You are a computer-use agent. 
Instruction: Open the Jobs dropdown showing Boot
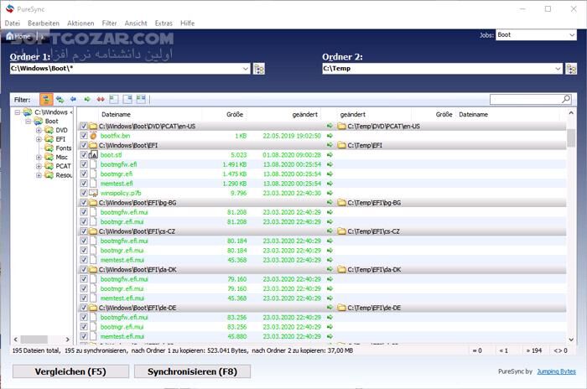(x=572, y=35)
